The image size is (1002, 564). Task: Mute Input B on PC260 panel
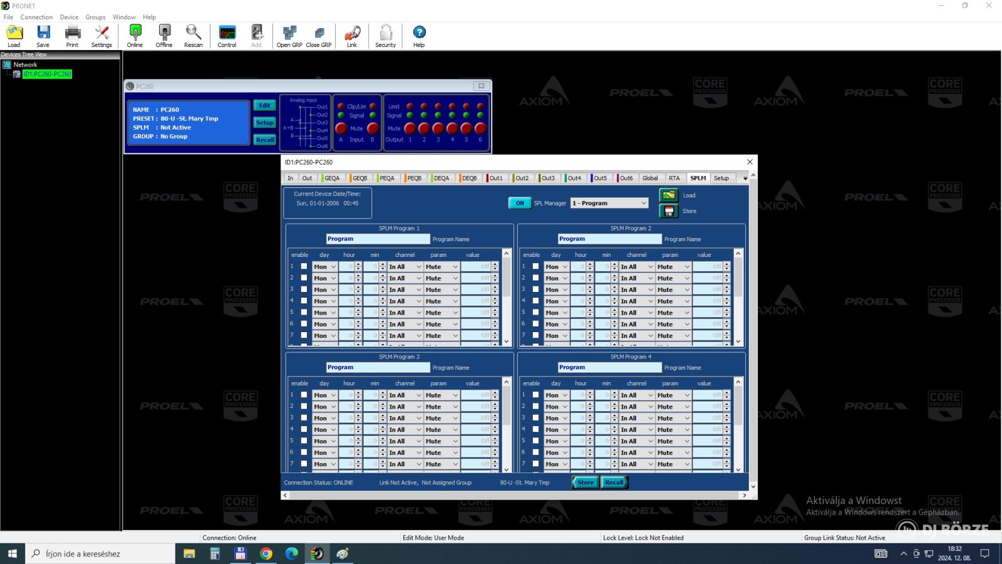[372, 128]
